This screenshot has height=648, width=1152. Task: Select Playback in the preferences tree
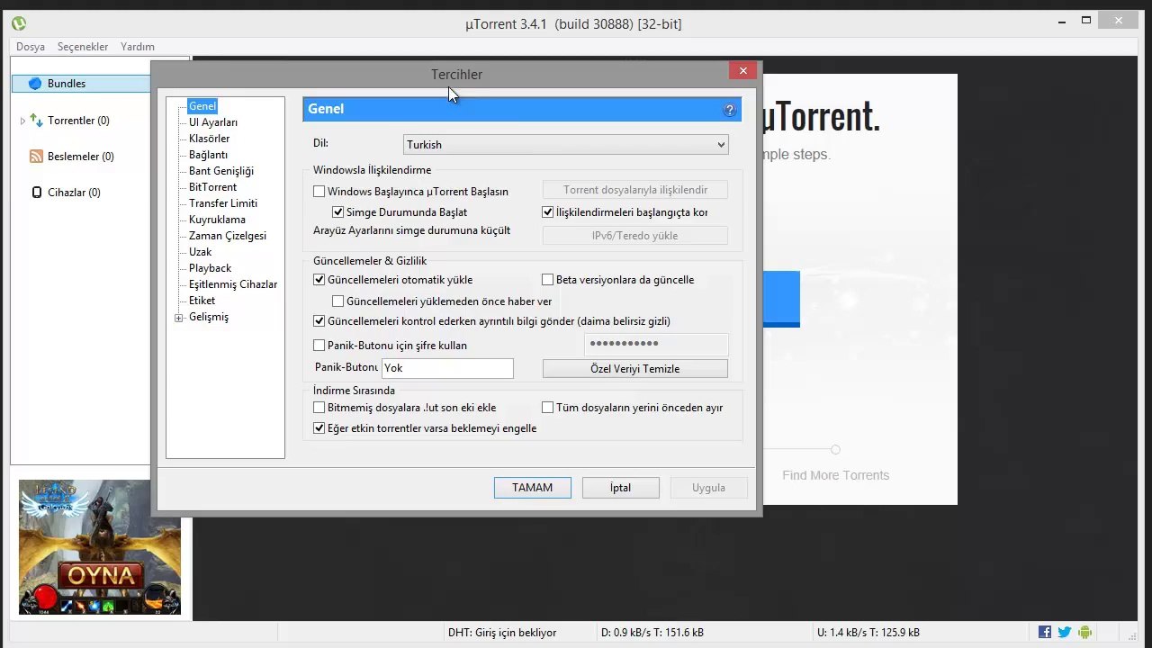tap(210, 268)
